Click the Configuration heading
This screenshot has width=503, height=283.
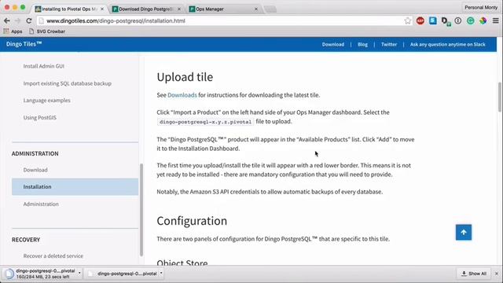point(192,221)
